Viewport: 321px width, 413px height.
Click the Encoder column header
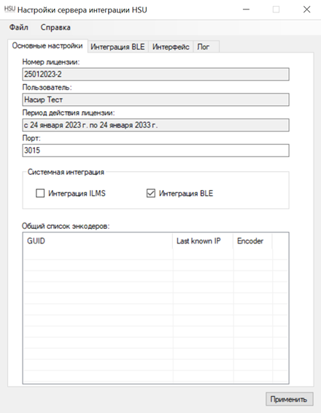(x=252, y=241)
